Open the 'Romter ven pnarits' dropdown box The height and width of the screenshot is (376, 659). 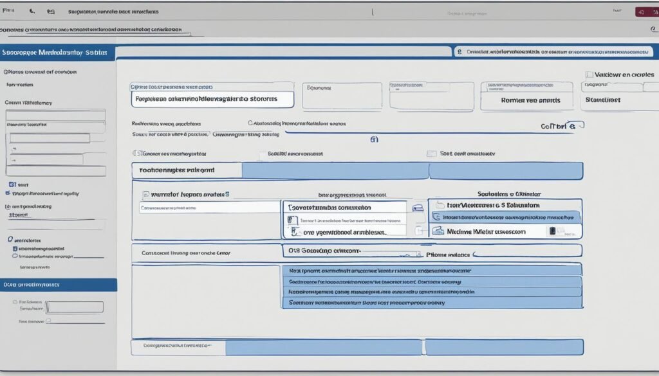coord(530,100)
